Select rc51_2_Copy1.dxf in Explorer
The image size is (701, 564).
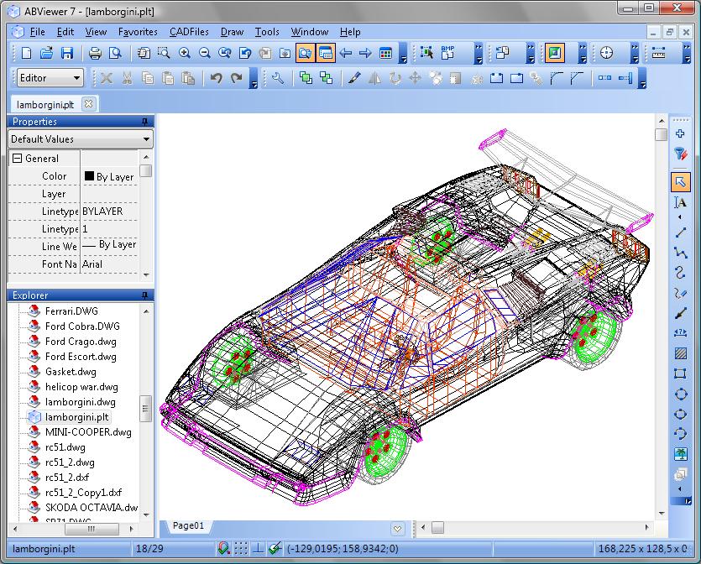pos(84,493)
